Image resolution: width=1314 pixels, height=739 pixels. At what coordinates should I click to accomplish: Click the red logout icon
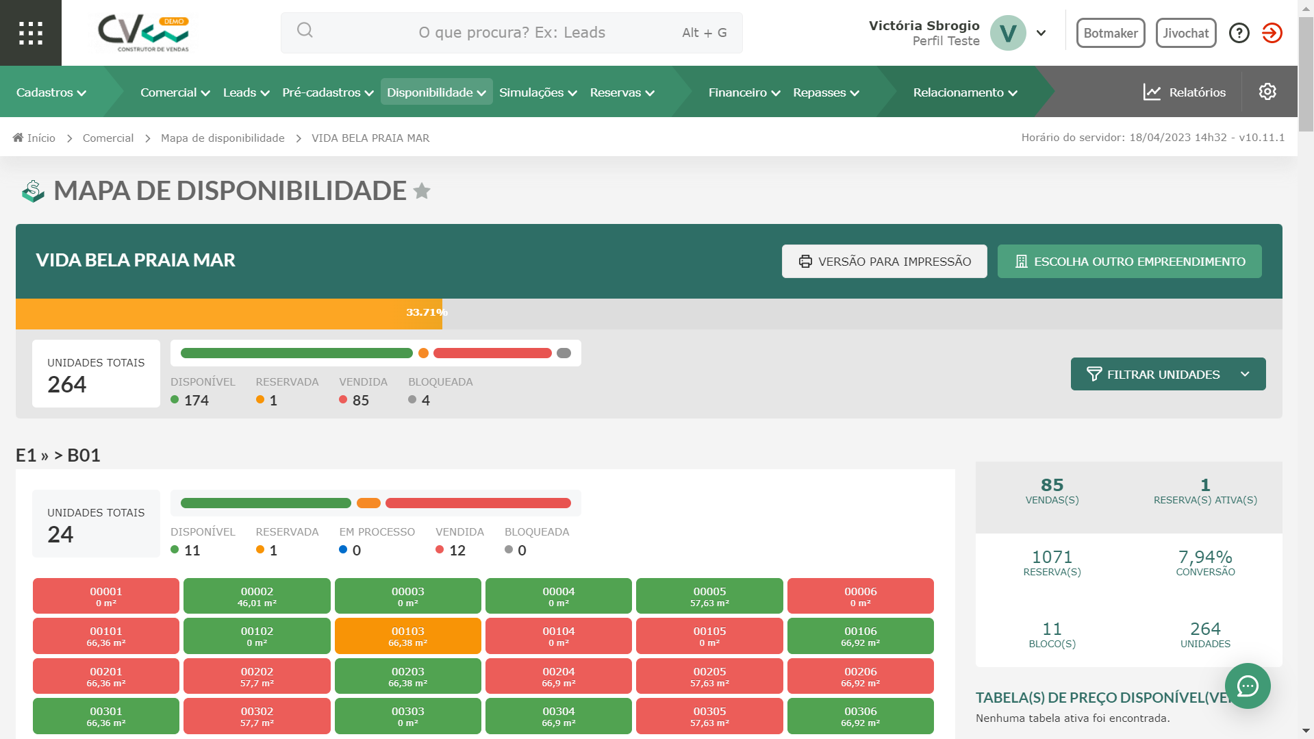[x=1272, y=33]
